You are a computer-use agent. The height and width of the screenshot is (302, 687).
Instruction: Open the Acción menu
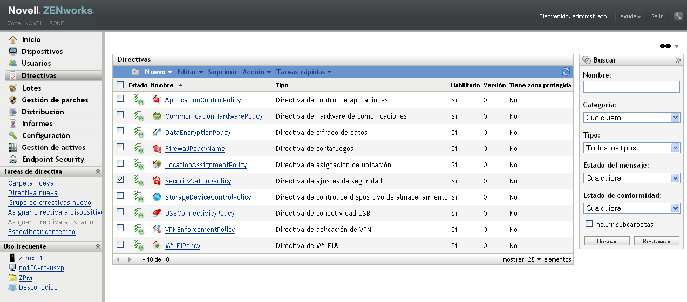pyautogui.click(x=257, y=72)
